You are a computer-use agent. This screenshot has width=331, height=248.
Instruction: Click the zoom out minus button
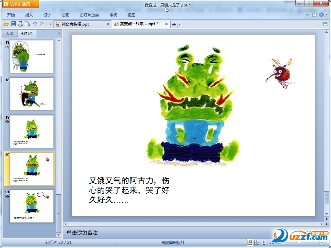pos(284,243)
